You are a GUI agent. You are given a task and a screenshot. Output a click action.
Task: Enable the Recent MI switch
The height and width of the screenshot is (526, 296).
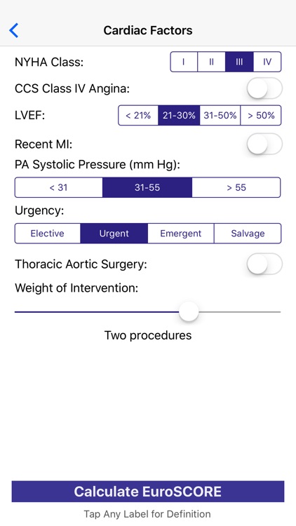pyautogui.click(x=264, y=144)
